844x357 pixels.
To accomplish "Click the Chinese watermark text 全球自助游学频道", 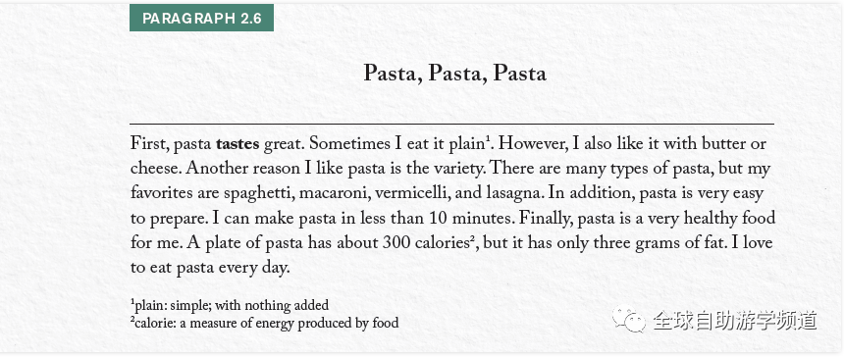I will (x=735, y=321).
